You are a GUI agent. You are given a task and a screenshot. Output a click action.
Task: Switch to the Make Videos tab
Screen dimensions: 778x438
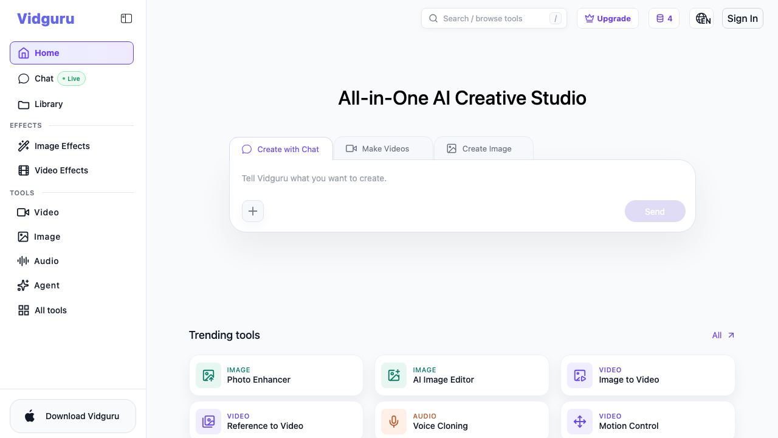(x=384, y=148)
